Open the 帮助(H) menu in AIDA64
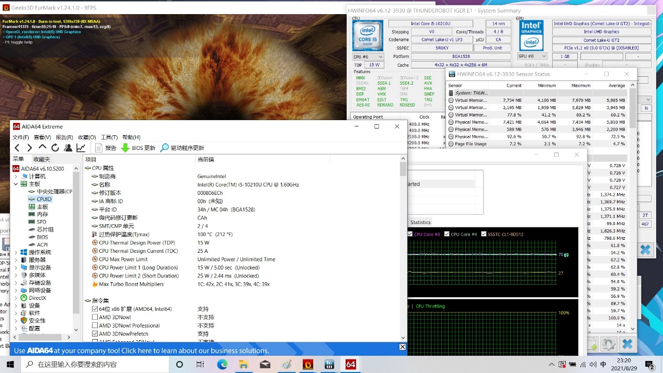663x373 pixels. pyautogui.click(x=131, y=137)
